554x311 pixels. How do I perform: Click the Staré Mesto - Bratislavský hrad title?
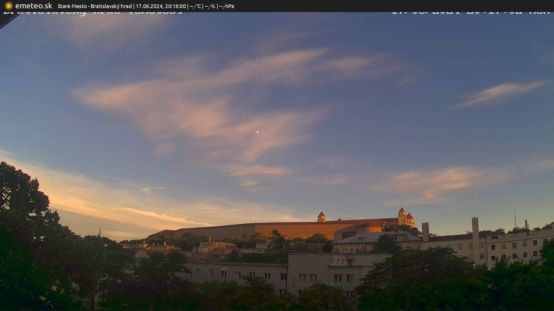click(95, 6)
